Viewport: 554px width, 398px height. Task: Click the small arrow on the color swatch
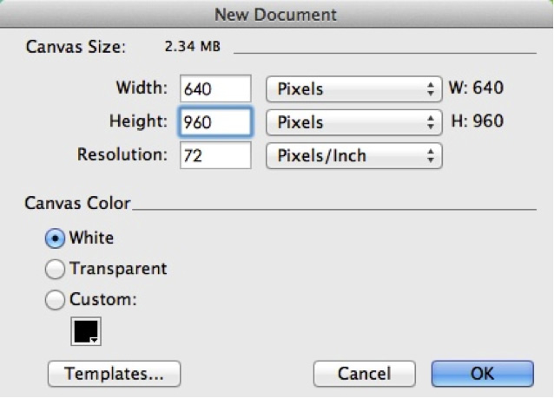[94, 340]
